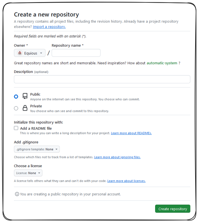Click the Create repository button
This screenshot has height=223, width=199.
[173, 209]
